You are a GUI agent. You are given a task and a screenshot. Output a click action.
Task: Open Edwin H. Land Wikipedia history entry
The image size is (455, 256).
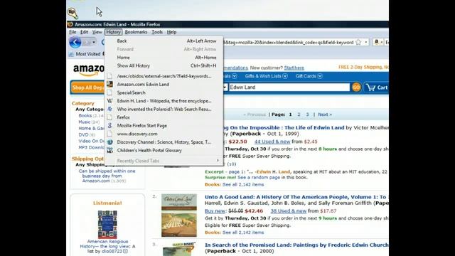(164, 101)
